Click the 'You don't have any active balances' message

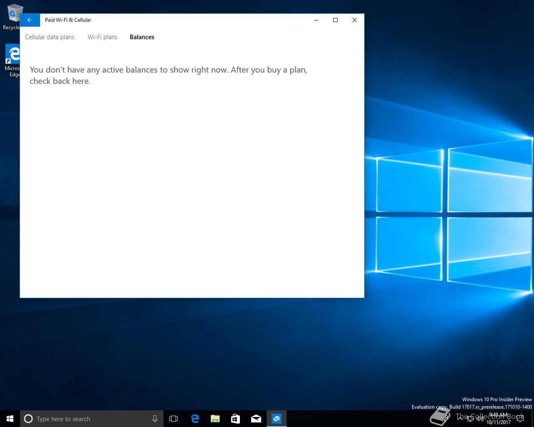click(169, 75)
